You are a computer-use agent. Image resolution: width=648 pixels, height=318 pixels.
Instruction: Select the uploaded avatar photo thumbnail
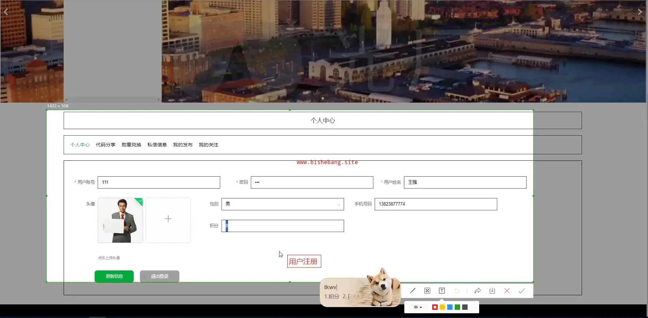point(120,220)
